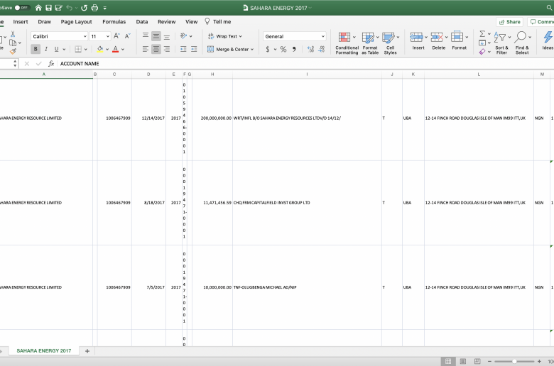Click the Decrease Indent icon
Screen dimensions: 554x366
[183, 49]
